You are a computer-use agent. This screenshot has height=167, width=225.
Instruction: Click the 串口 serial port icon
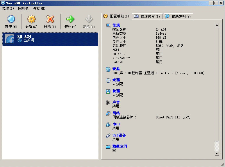coord(108,125)
